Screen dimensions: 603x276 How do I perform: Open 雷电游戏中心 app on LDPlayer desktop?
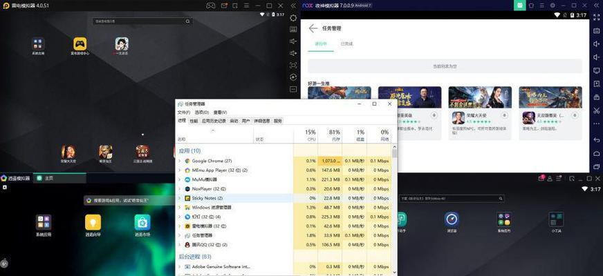80,43
